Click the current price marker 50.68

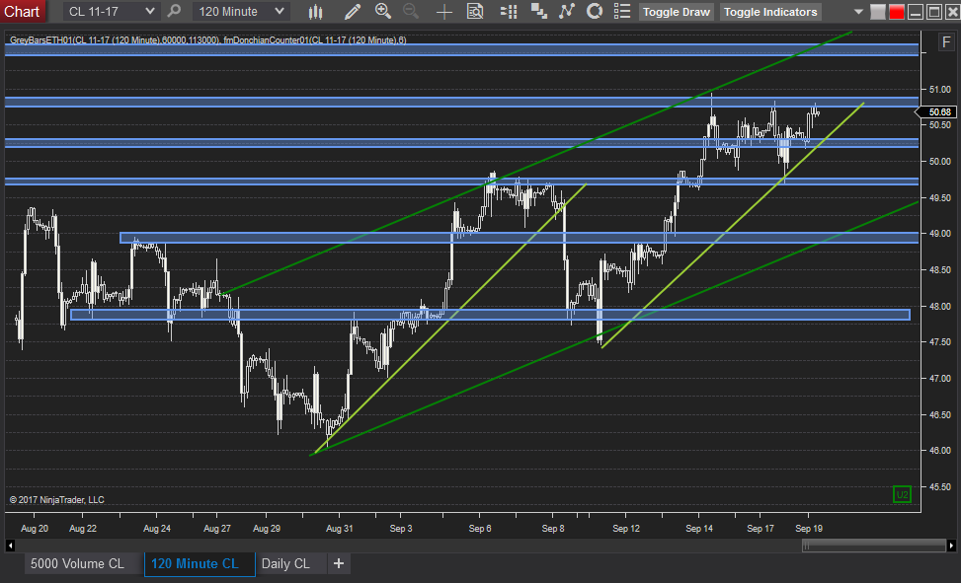coord(936,112)
